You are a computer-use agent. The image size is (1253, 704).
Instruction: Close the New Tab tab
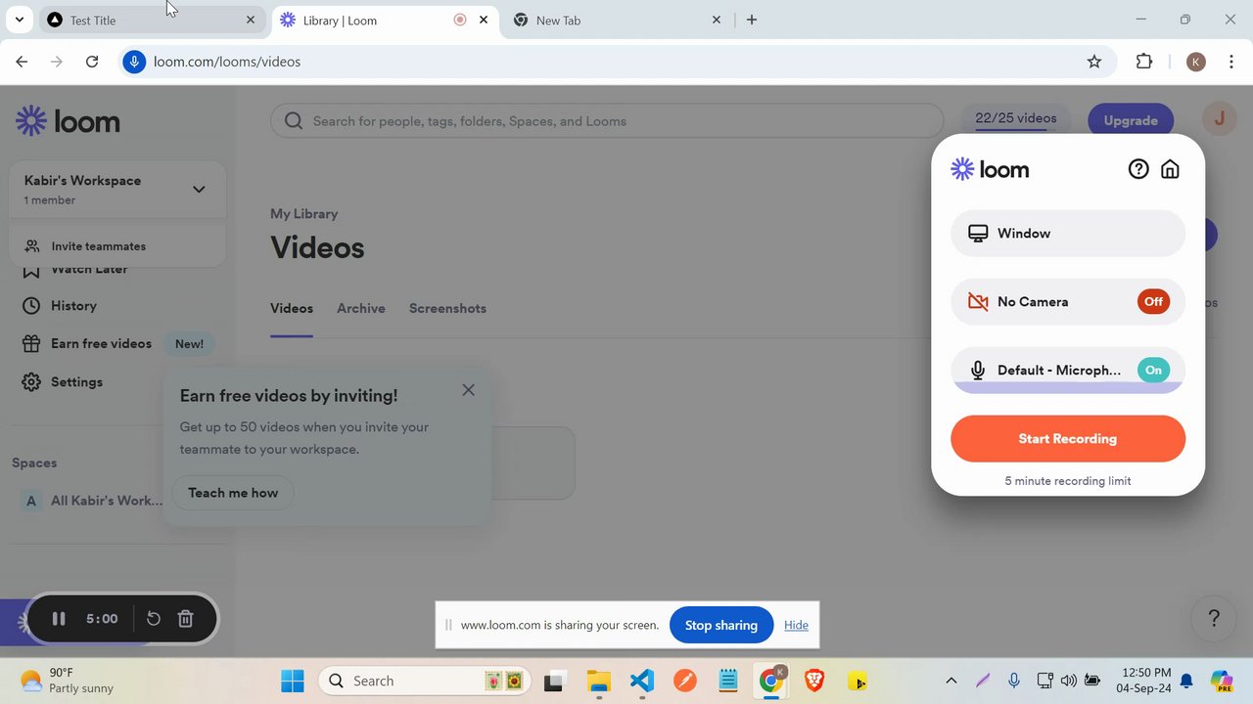(x=717, y=20)
